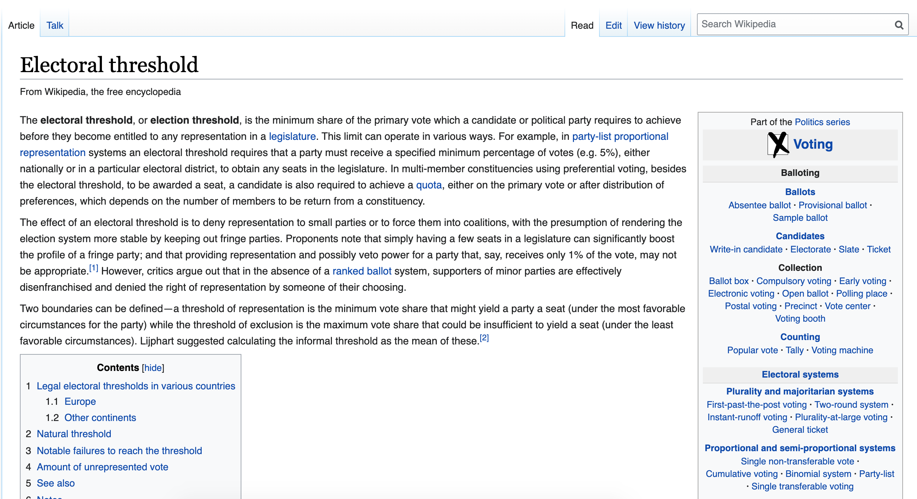Open General ticket link

coord(800,430)
